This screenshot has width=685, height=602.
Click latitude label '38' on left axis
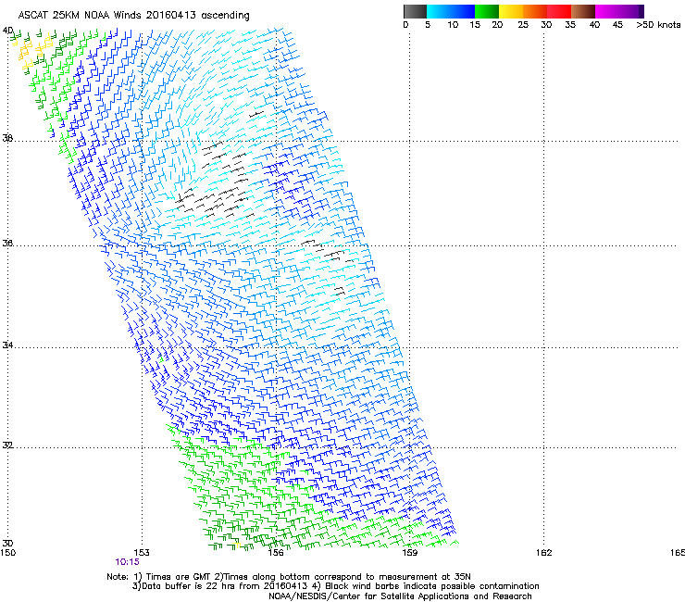pos(7,139)
